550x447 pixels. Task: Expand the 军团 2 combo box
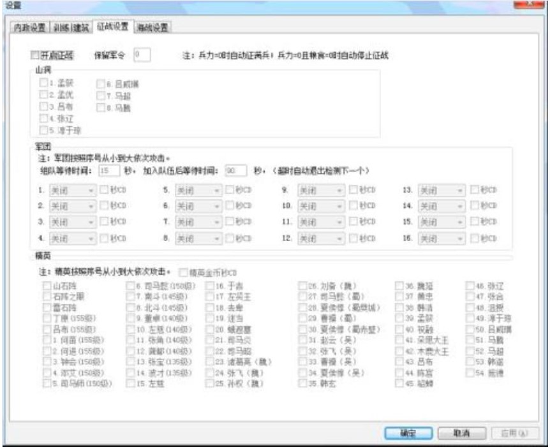pyautogui.click(x=72, y=206)
